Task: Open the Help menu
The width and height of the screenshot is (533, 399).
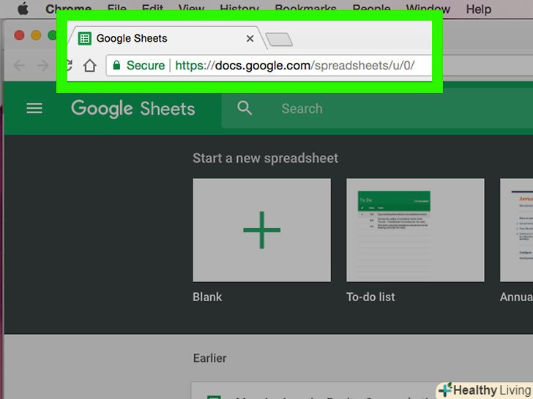Action: (479, 9)
